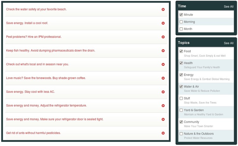Click arrow icon next to shade-grown coffee tip
The image size is (238, 146).
click(163, 78)
